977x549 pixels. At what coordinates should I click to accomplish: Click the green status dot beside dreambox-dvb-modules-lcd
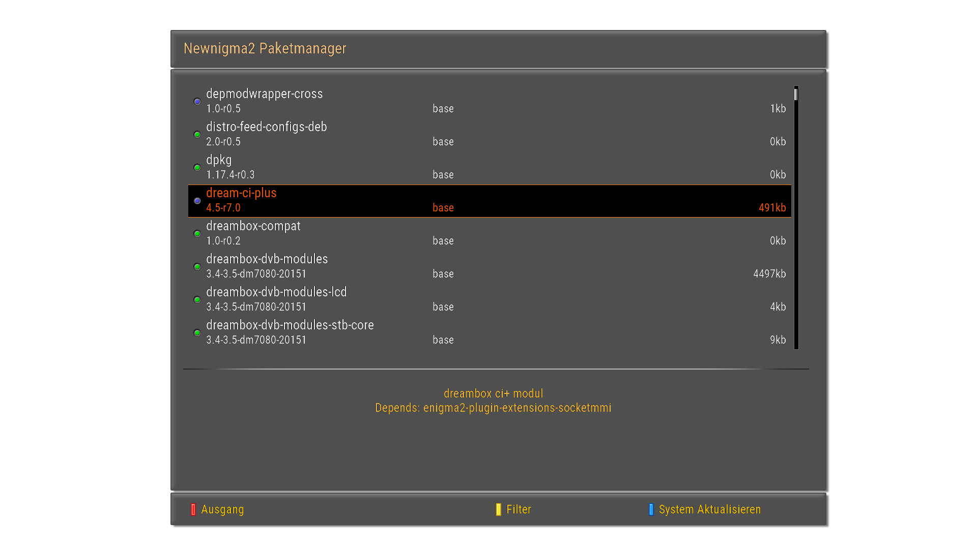point(197,300)
